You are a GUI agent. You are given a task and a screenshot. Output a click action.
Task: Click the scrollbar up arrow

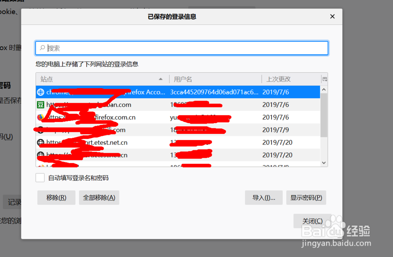[323, 89]
